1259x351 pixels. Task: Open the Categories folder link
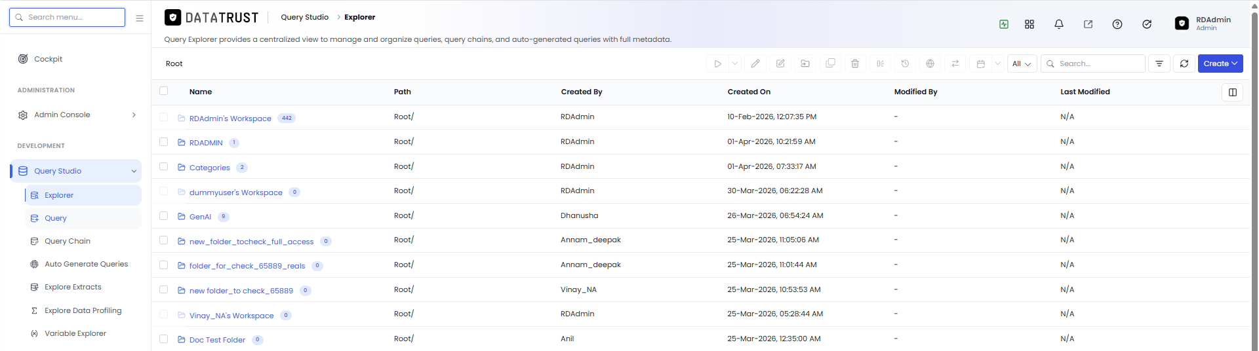tap(210, 168)
